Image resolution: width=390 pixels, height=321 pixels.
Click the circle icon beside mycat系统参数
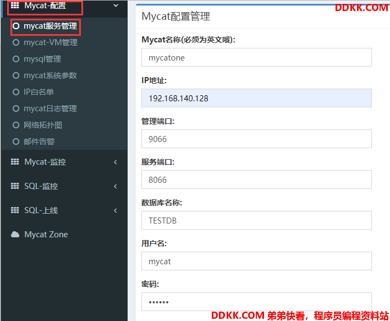[x=16, y=75]
